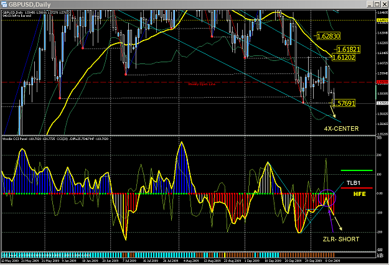Click the 26 Jul 2009 date label
The height and width of the screenshot is (265, 389).
point(171,261)
